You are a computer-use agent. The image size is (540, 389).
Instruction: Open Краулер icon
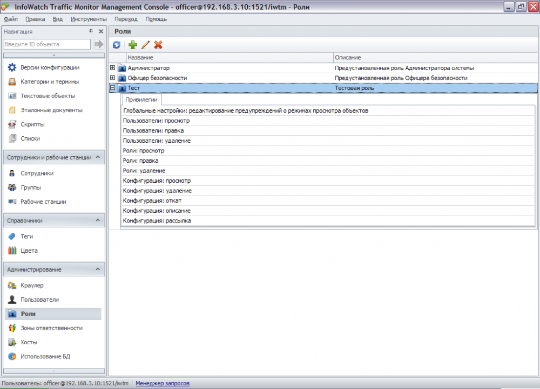tap(12, 285)
